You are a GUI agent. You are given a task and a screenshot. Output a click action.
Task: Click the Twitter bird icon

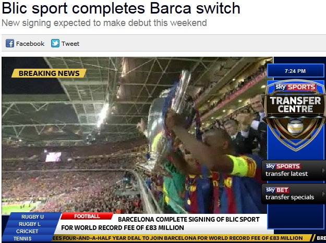point(55,43)
